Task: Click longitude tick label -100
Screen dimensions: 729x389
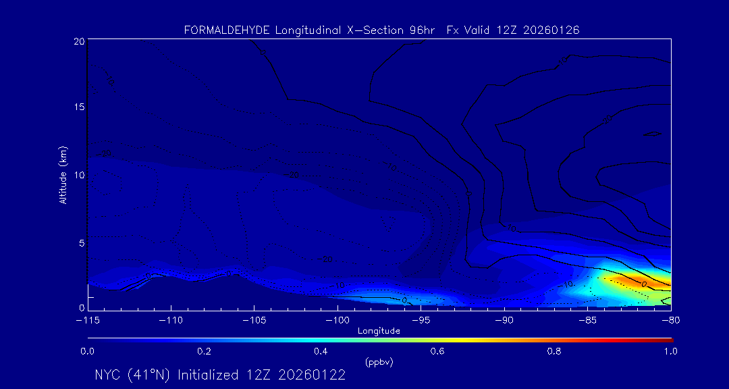Action: [337, 321]
